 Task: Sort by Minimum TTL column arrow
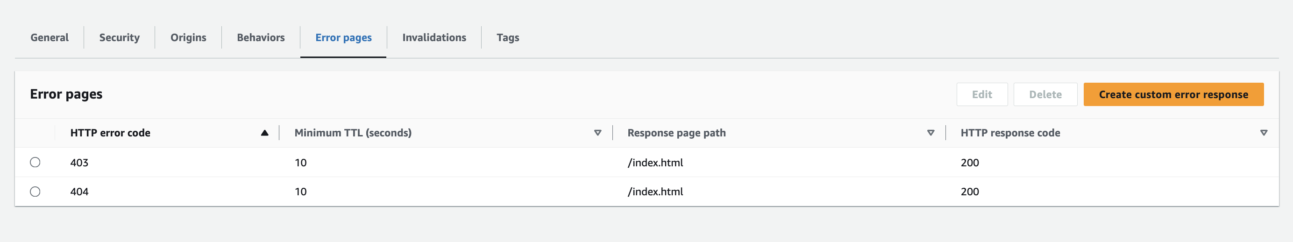pos(597,133)
